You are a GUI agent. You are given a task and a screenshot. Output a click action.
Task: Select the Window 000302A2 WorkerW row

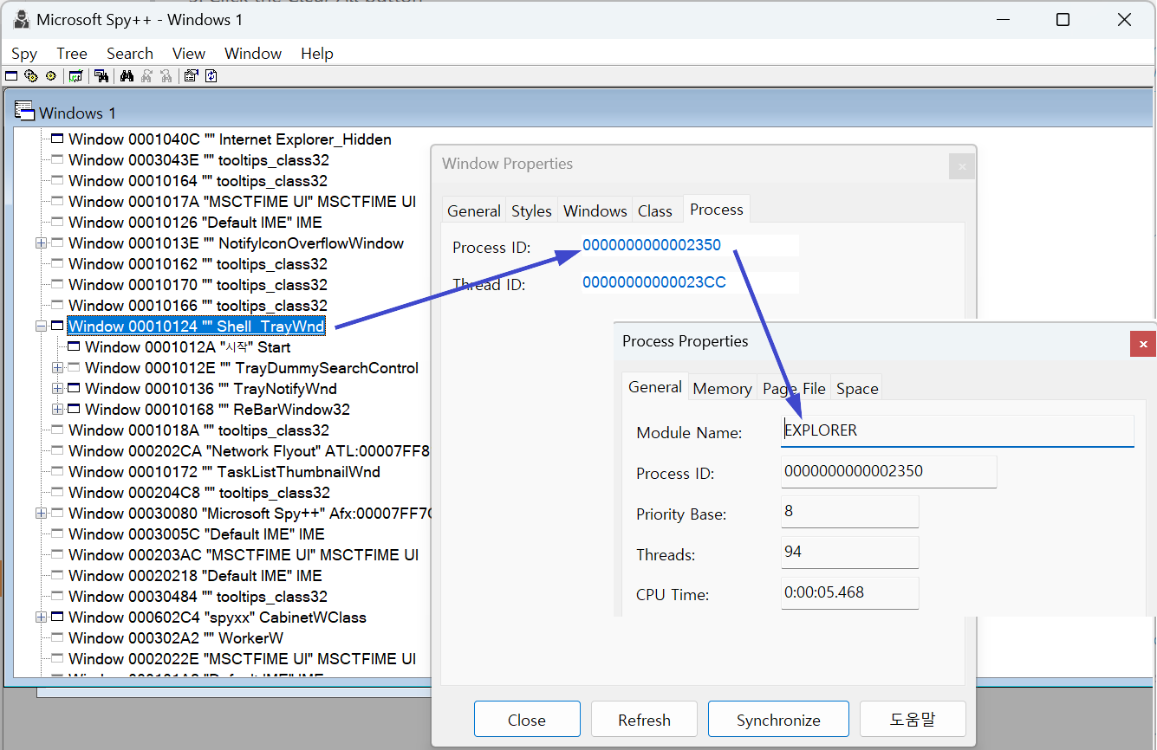tap(176, 638)
